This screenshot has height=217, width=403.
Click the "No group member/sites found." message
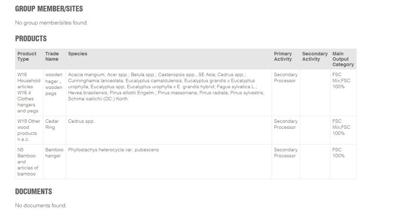point(51,23)
